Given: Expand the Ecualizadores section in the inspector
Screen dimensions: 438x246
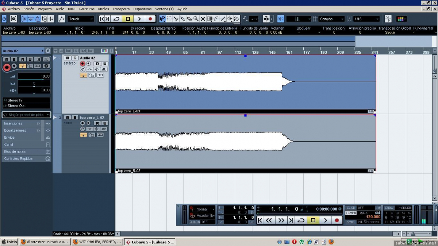Looking at the screenshot, I should (x=15, y=130).
